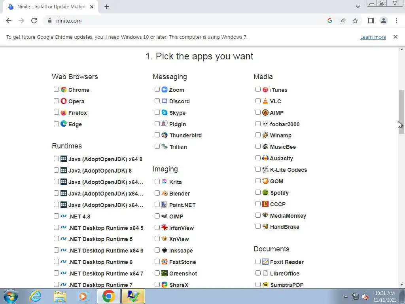
Task: Click the CCCP red icon
Action: click(x=265, y=204)
